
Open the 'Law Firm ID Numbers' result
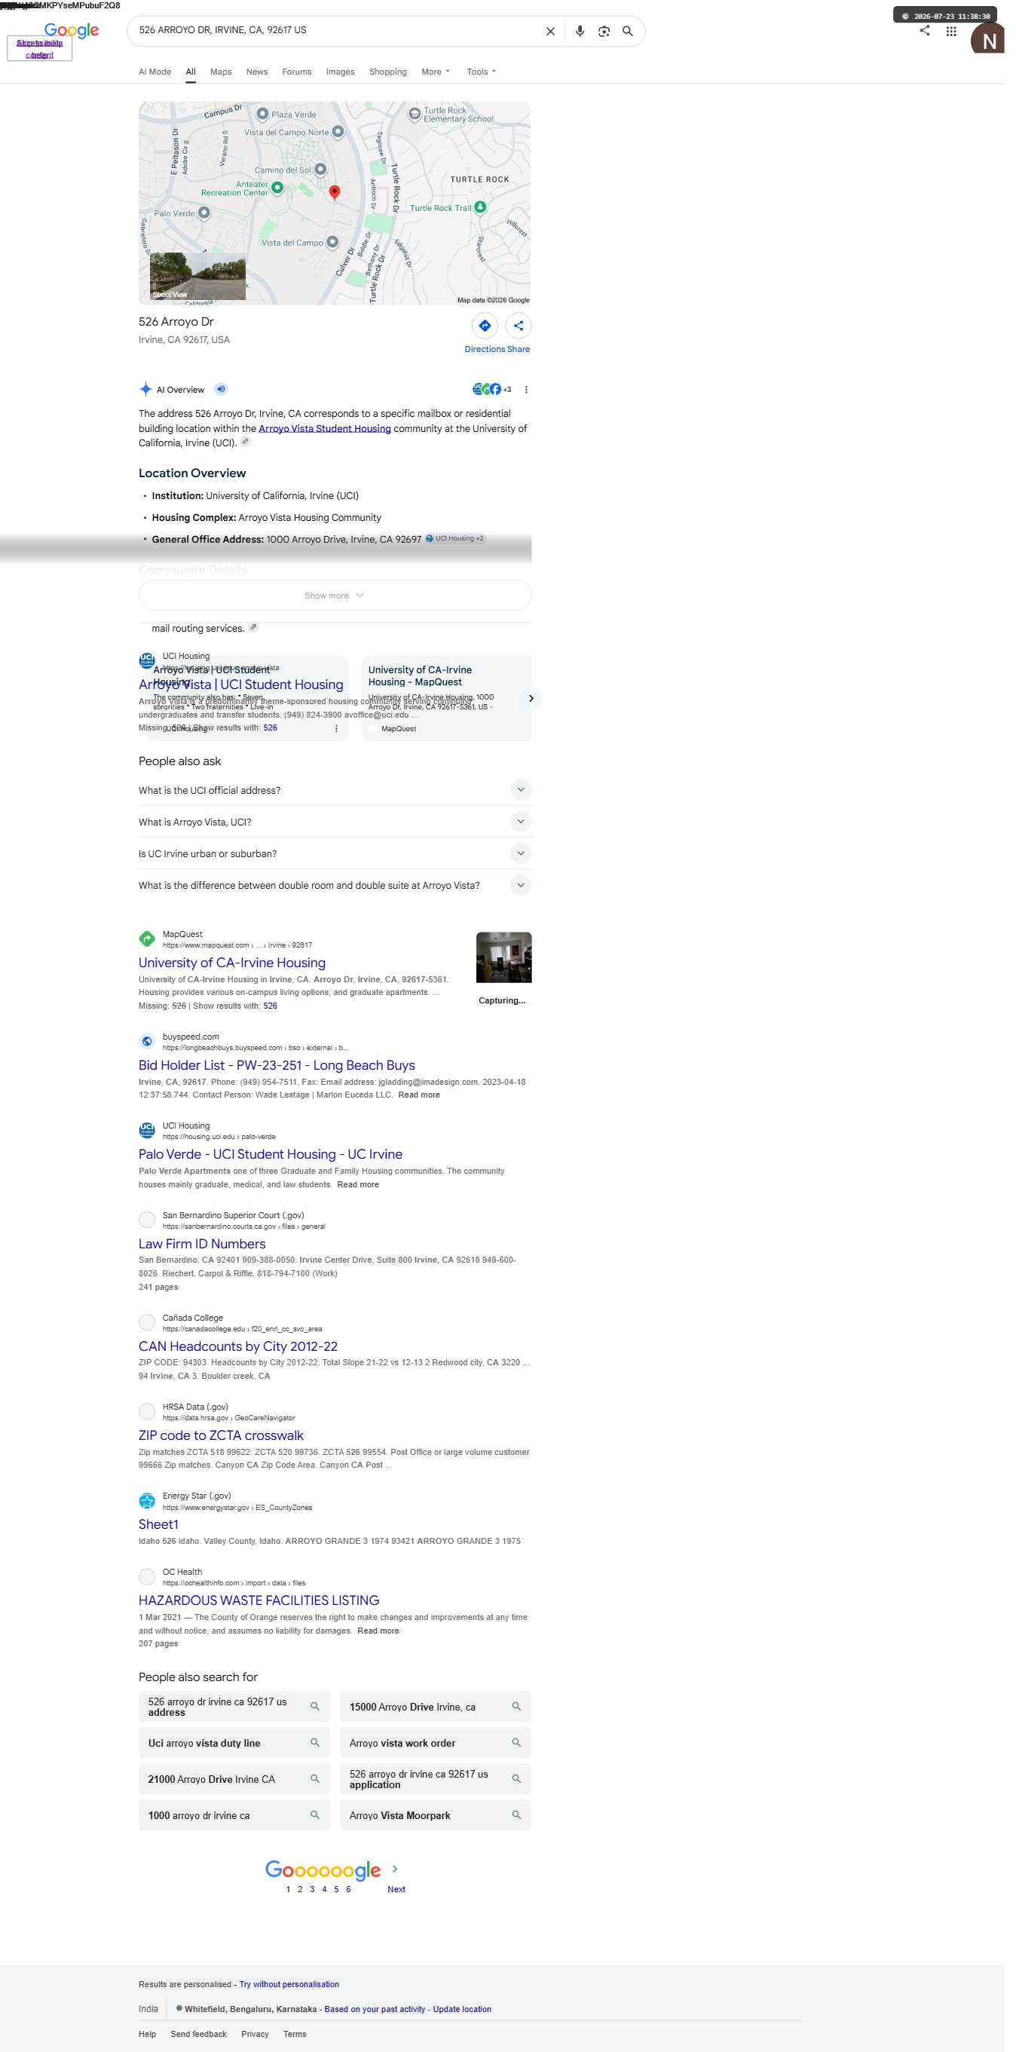[201, 1243]
